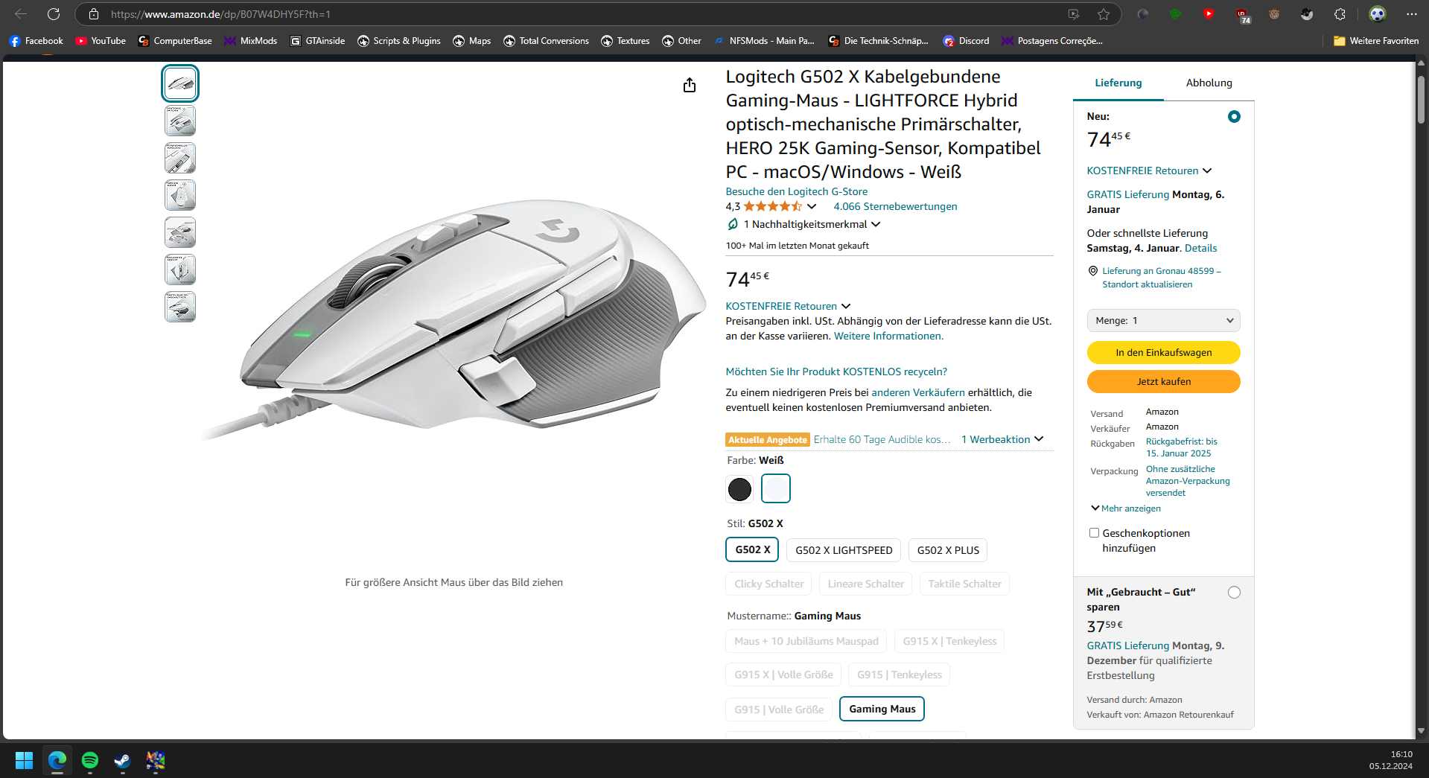Click the share icon above product image

click(x=690, y=86)
